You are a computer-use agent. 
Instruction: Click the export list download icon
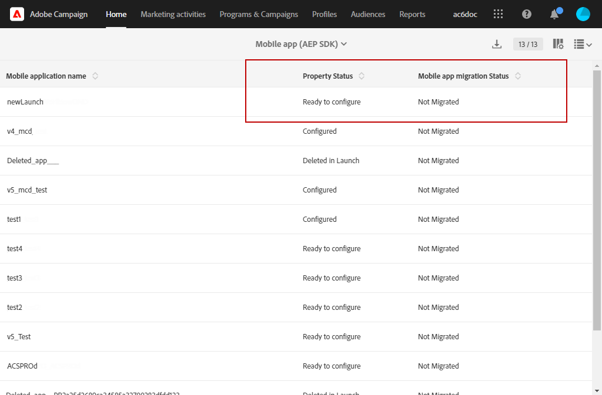point(497,44)
